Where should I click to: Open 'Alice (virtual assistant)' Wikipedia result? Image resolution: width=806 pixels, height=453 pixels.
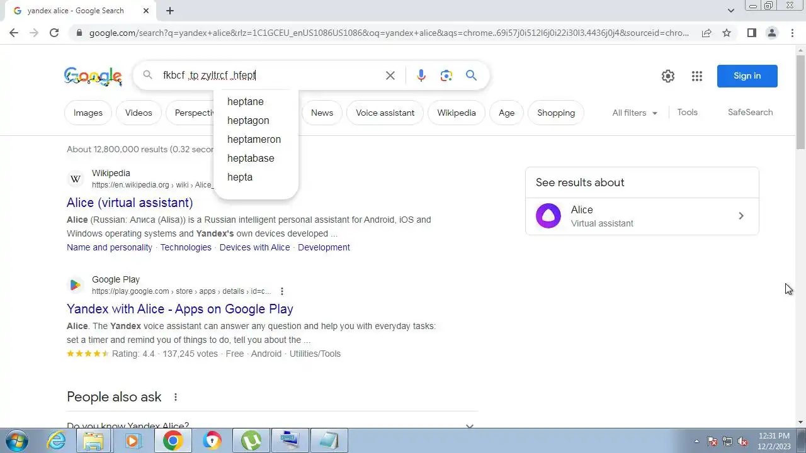(x=130, y=203)
